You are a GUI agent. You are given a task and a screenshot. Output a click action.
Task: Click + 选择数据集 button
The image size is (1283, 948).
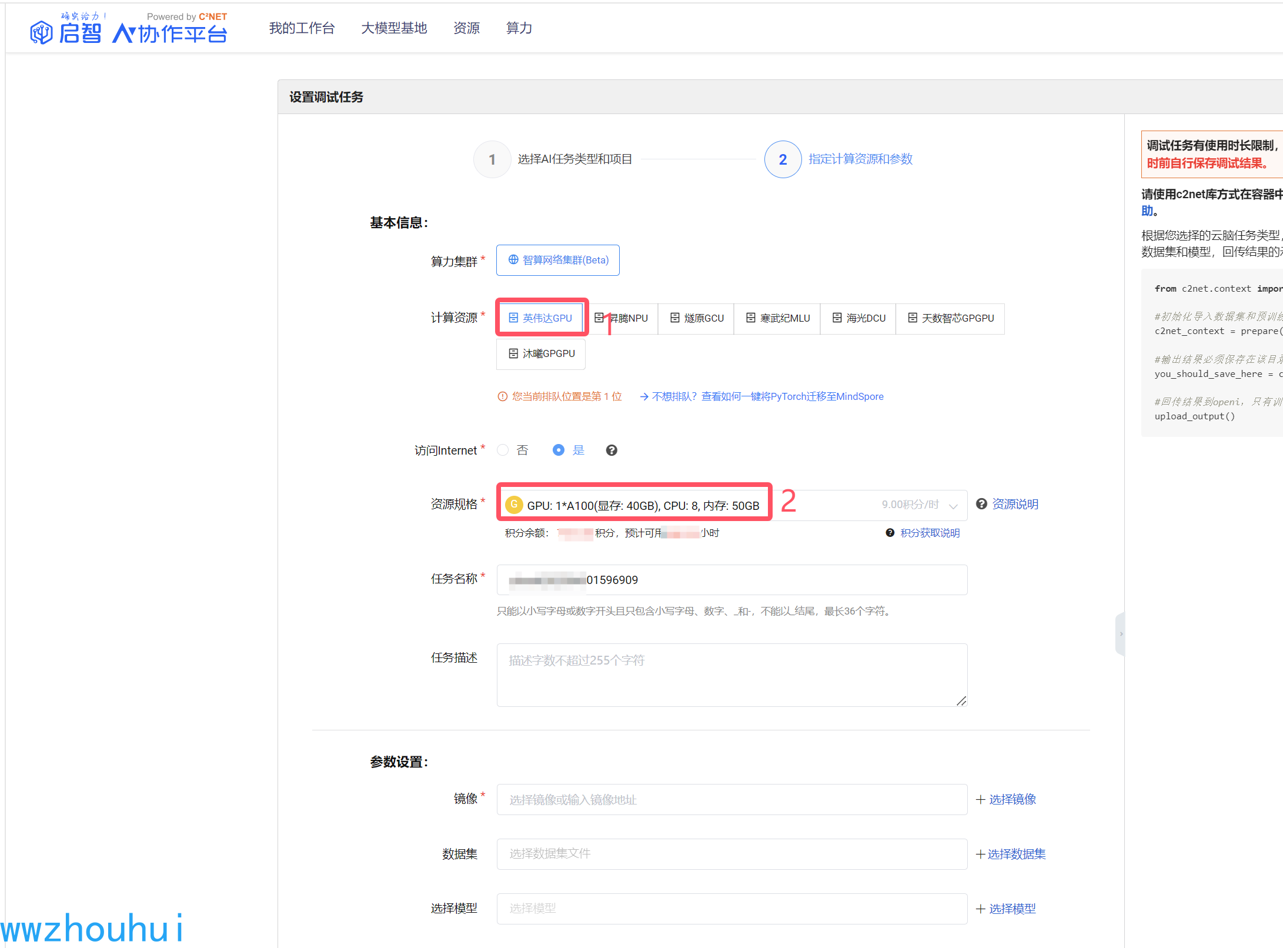(1011, 854)
